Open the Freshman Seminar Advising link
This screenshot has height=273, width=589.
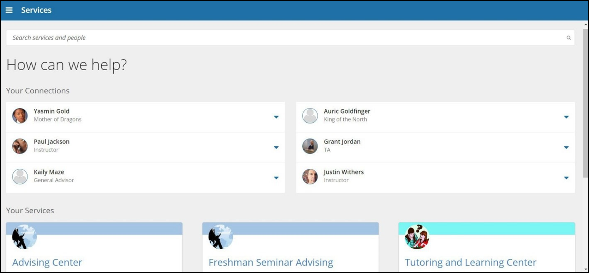[x=271, y=262]
